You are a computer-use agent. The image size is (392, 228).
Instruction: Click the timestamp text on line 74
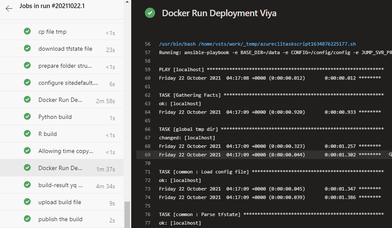pos(270,197)
